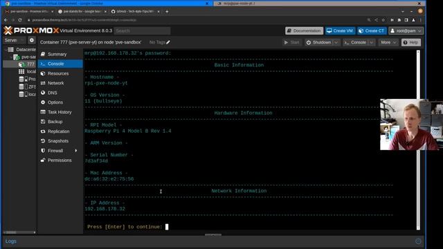Open the More actions dropdown
Viewport: 443px width, 249px height.
[x=388, y=42]
